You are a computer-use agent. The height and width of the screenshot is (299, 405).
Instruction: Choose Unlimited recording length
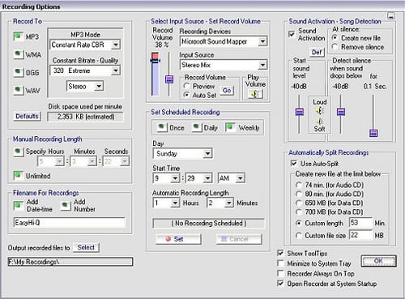(18, 176)
